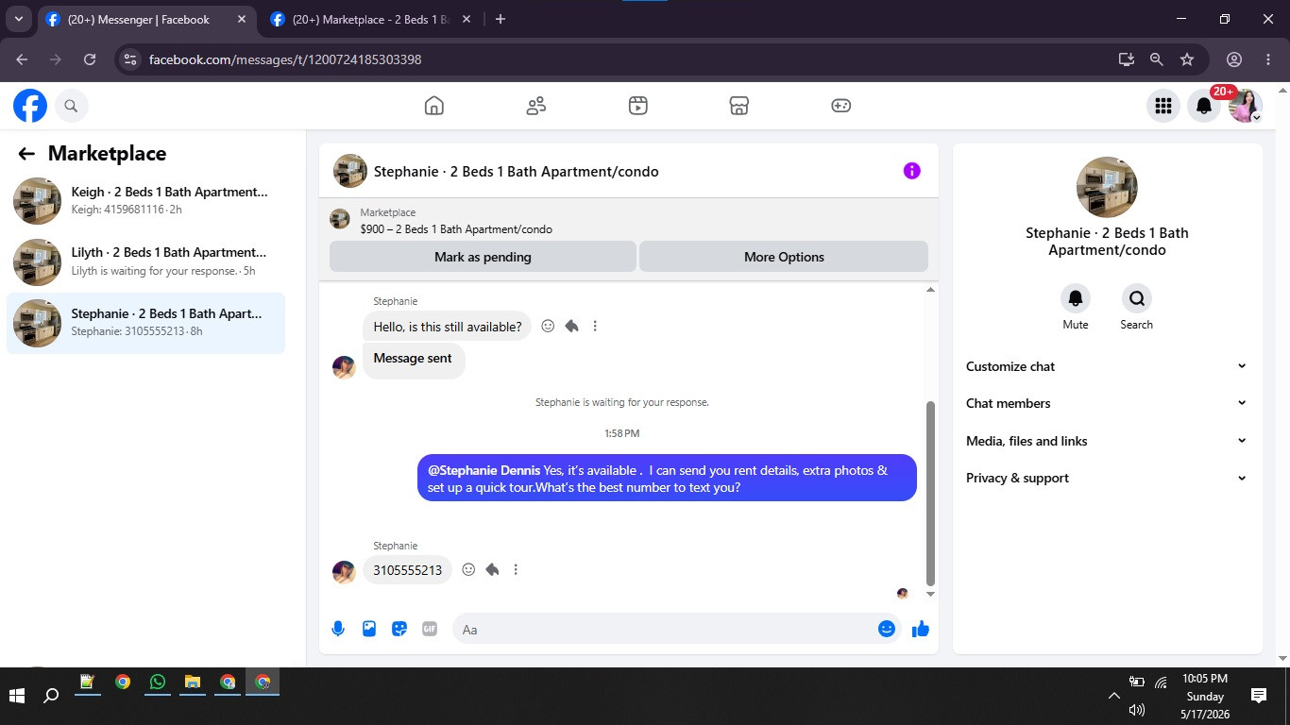Click the 3105555213 message text
The image size is (1290, 725).
click(x=408, y=570)
